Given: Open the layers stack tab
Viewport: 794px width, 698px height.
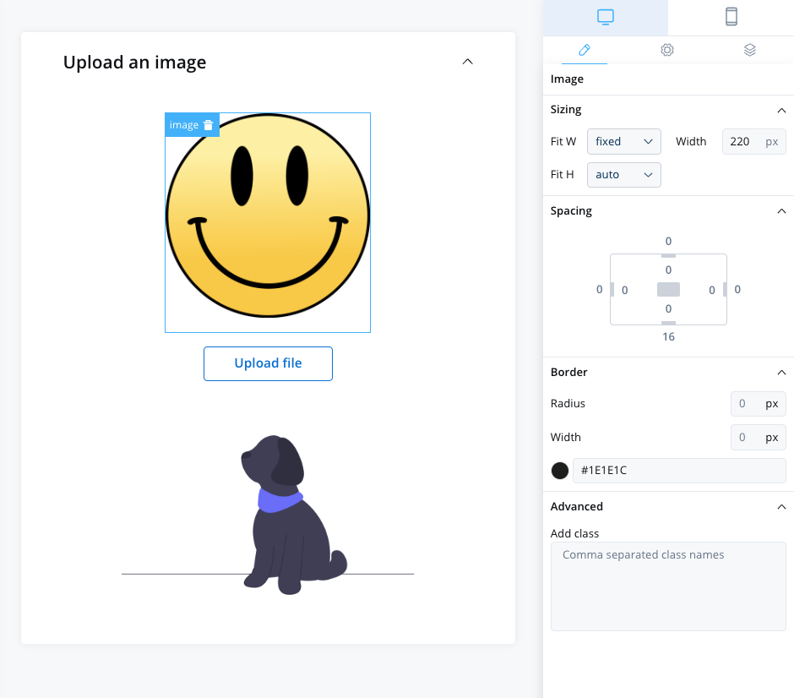Looking at the screenshot, I should (749, 50).
